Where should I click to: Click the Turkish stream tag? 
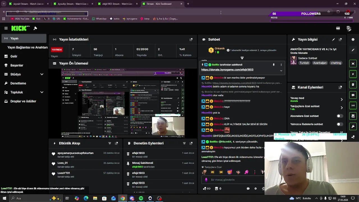(x=304, y=63)
